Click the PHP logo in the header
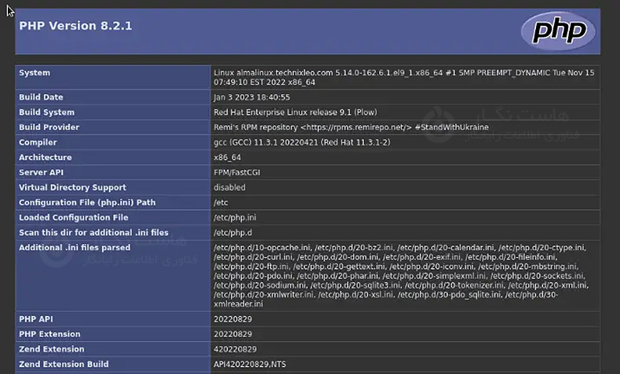Viewport: 620px width, 374px height. (x=560, y=31)
